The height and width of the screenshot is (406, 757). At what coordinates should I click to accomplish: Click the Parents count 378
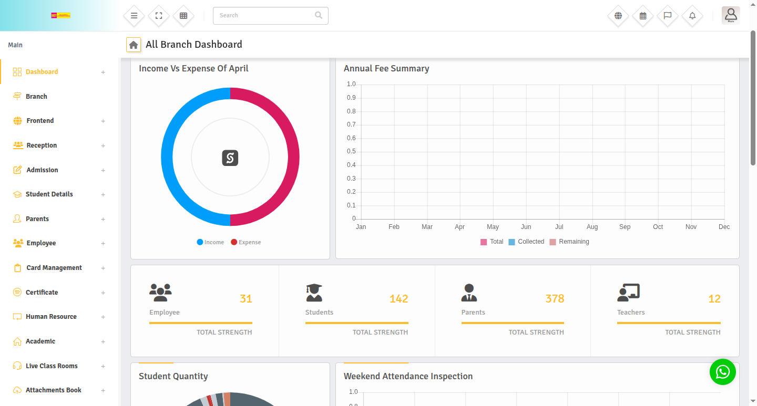point(555,299)
